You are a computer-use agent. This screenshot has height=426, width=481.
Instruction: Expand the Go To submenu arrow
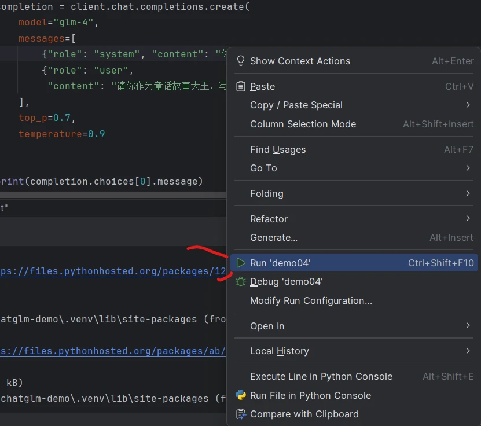468,168
